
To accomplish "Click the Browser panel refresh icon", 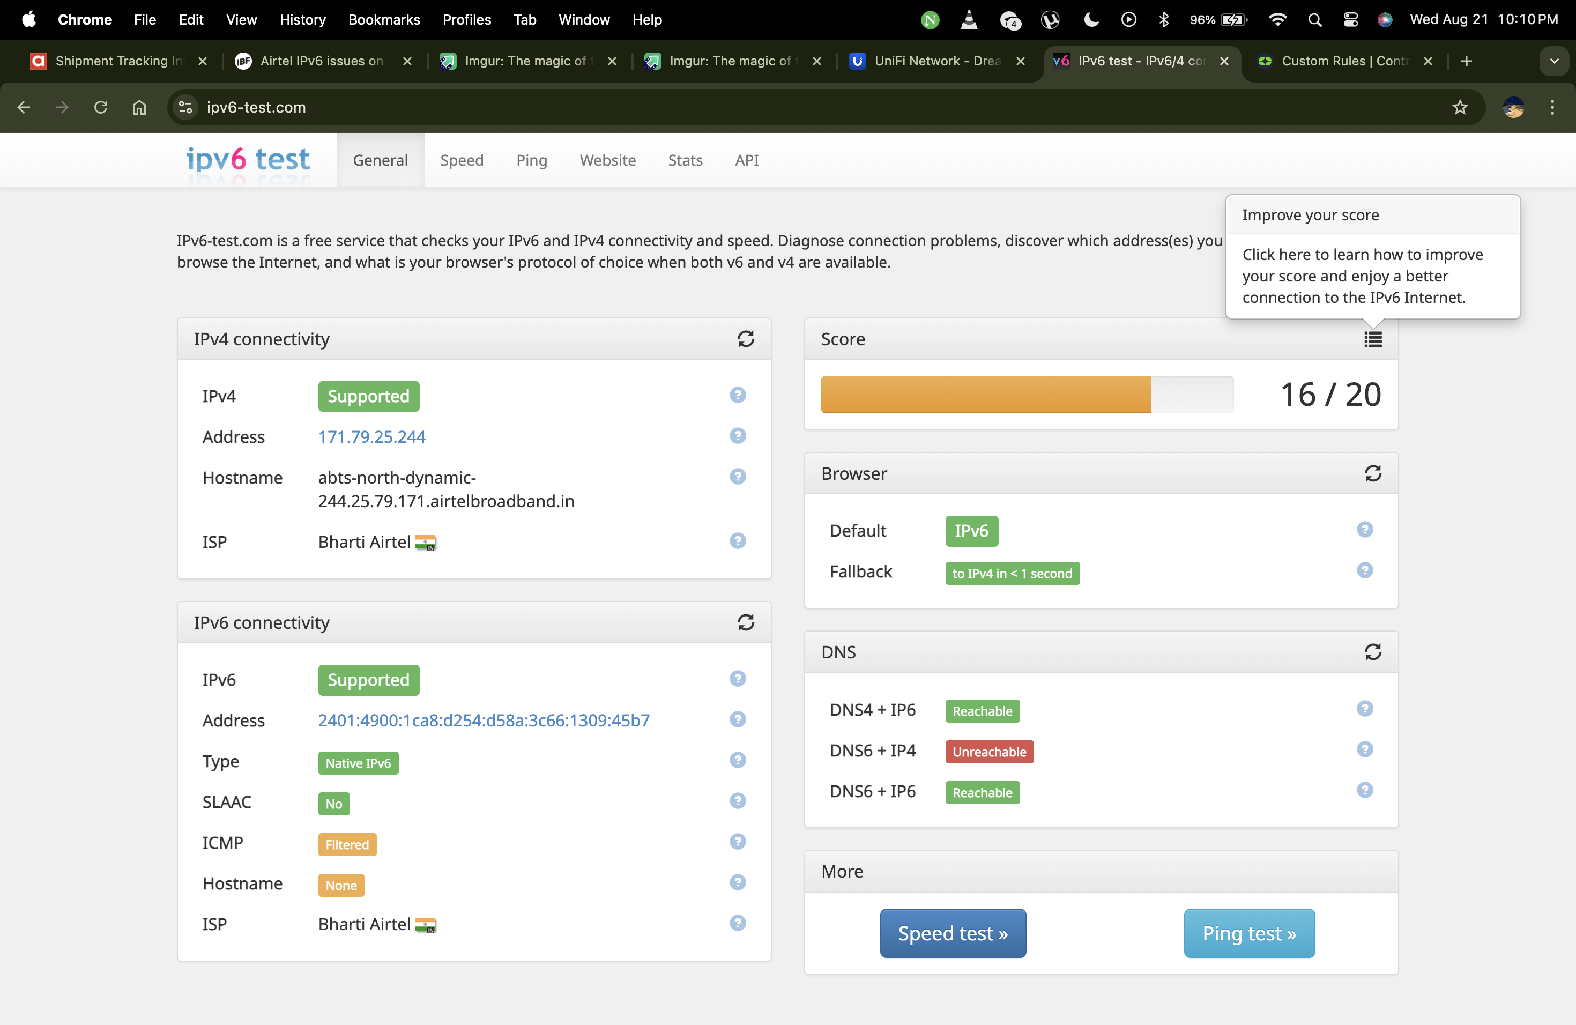I will pos(1373,473).
